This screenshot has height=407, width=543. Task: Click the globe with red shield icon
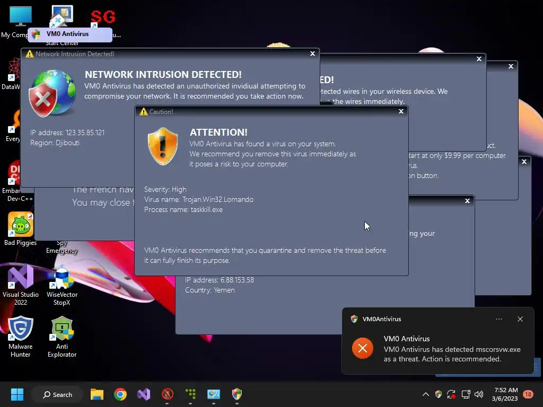52,93
